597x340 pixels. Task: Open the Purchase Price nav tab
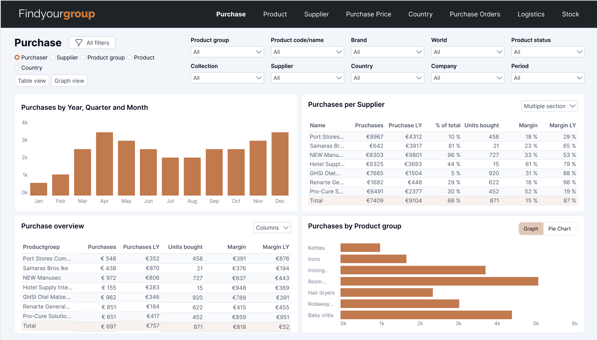pos(368,14)
